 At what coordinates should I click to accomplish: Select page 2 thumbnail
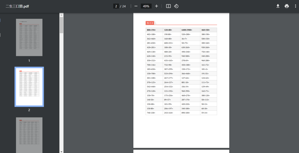click(29, 87)
